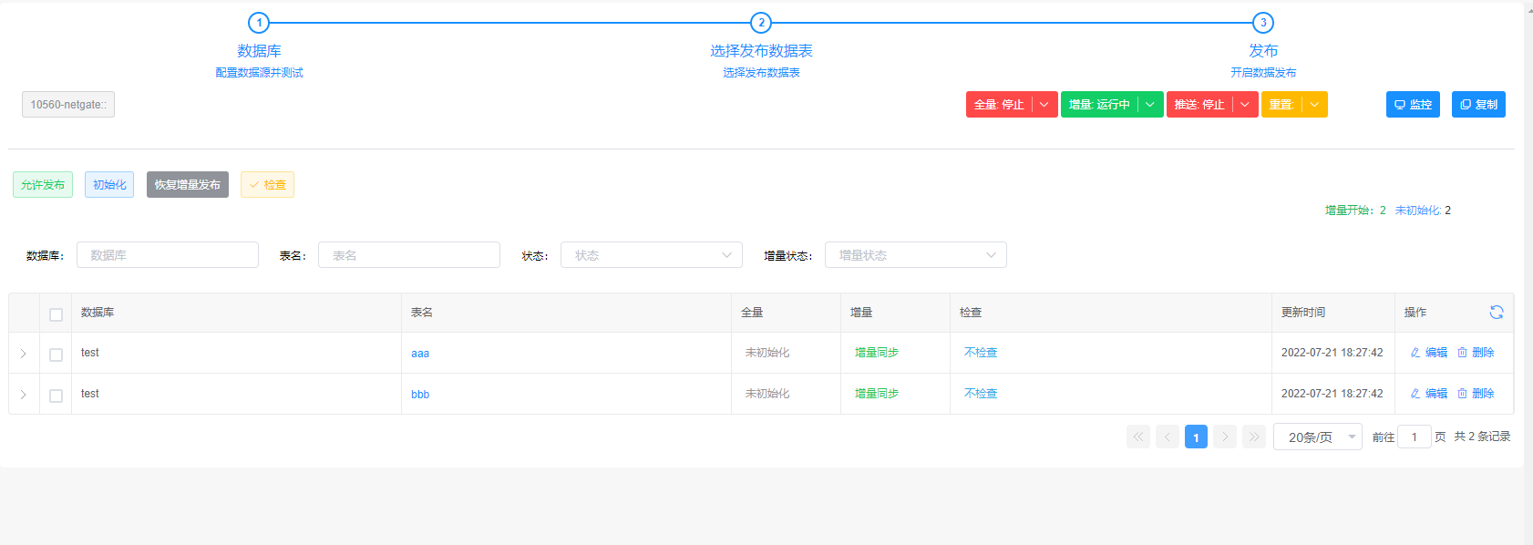Open dropdown arrow on red 全量: 停止 button
This screenshot has width=1533, height=545.
(x=1044, y=105)
